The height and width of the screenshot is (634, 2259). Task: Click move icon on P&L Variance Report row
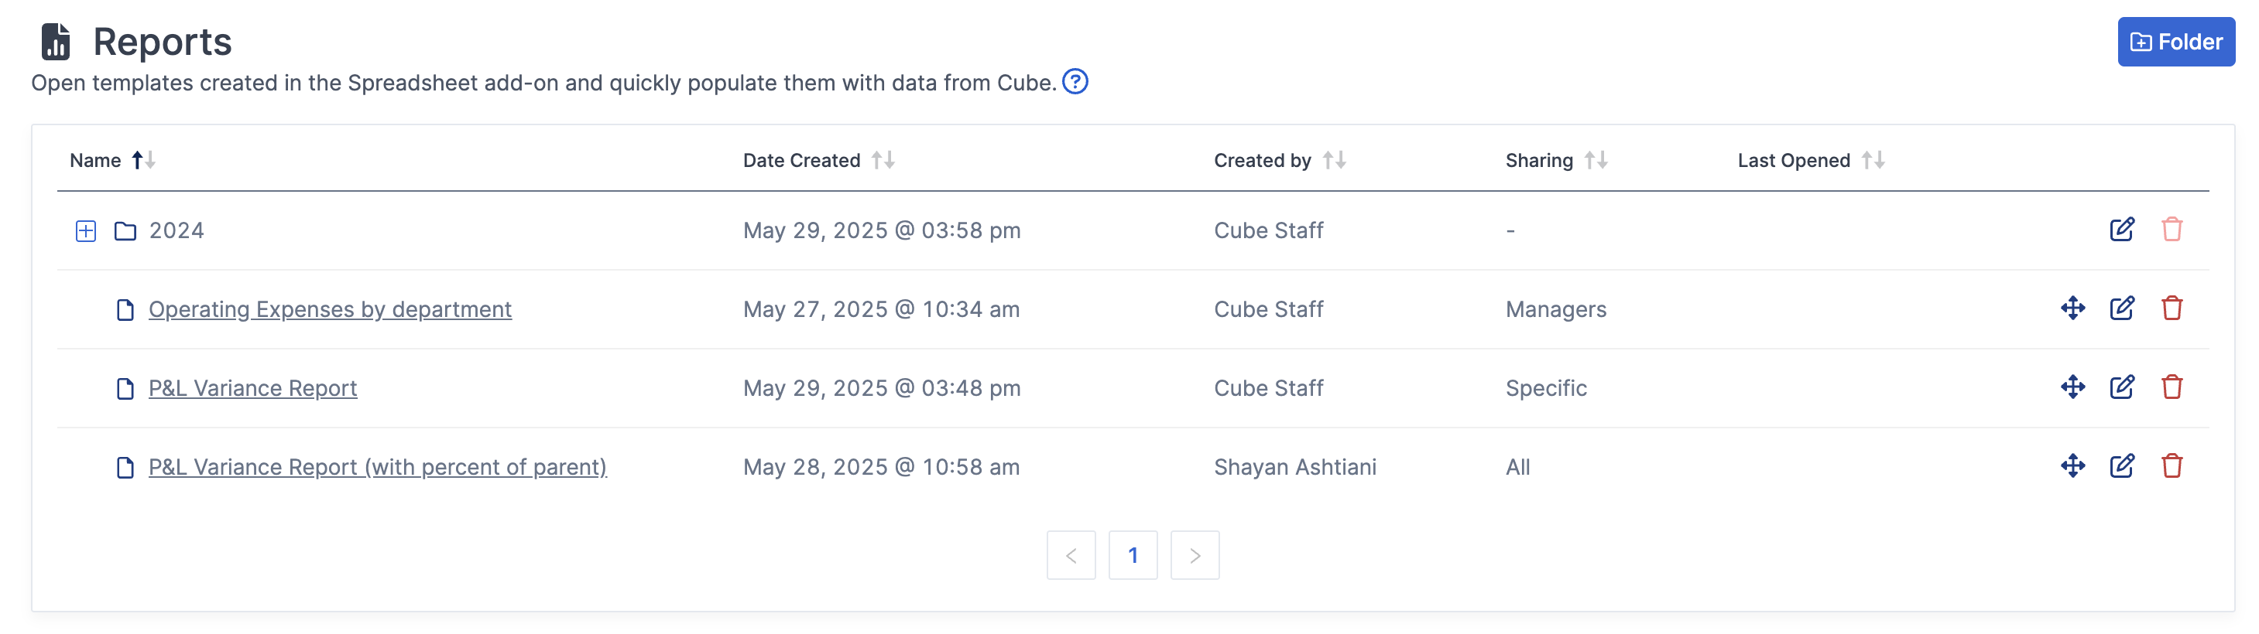2072,387
